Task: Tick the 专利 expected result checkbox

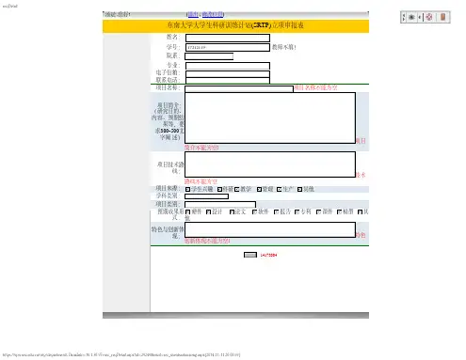Action: click(x=297, y=212)
